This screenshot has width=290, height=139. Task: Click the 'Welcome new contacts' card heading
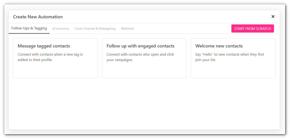tap(219, 46)
